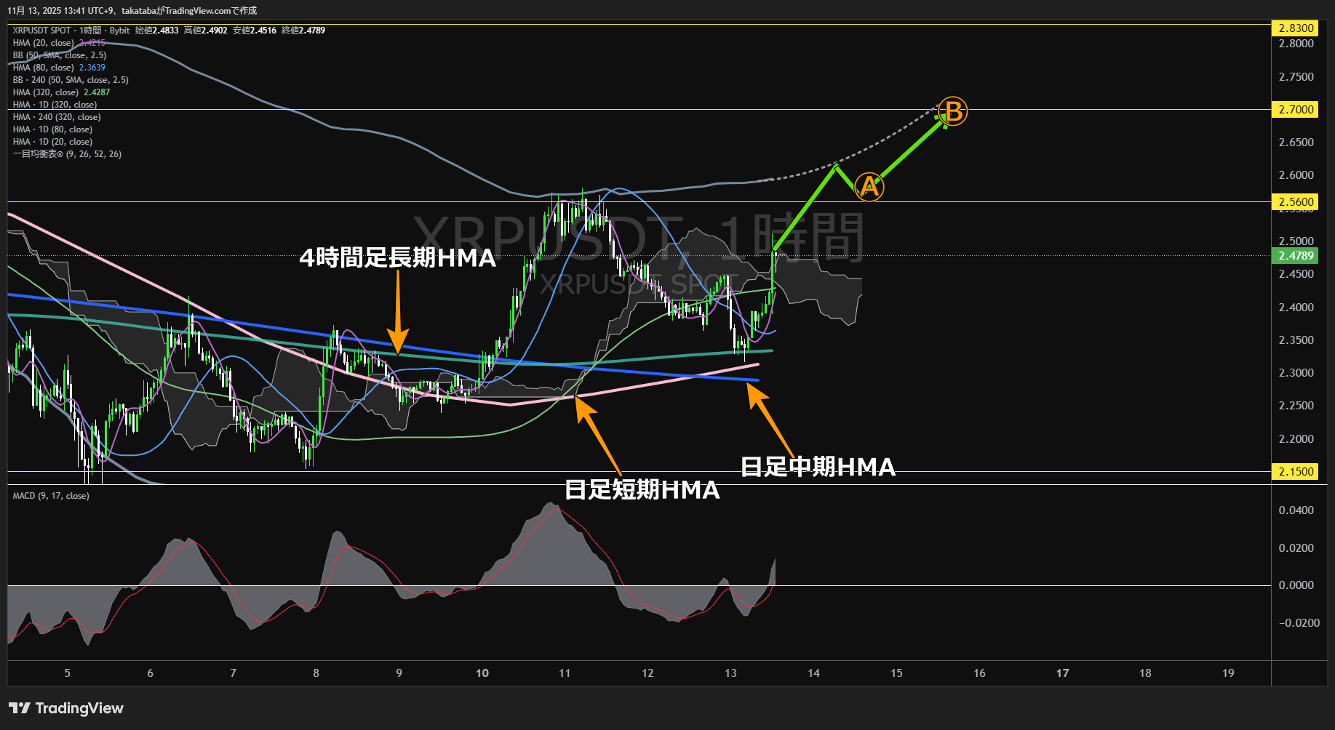1335x730 pixels.
Task: Click the yellow 2.5600 price line label
Action: click(x=1296, y=201)
